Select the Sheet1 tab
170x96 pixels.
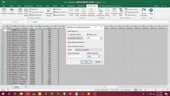tap(16, 87)
